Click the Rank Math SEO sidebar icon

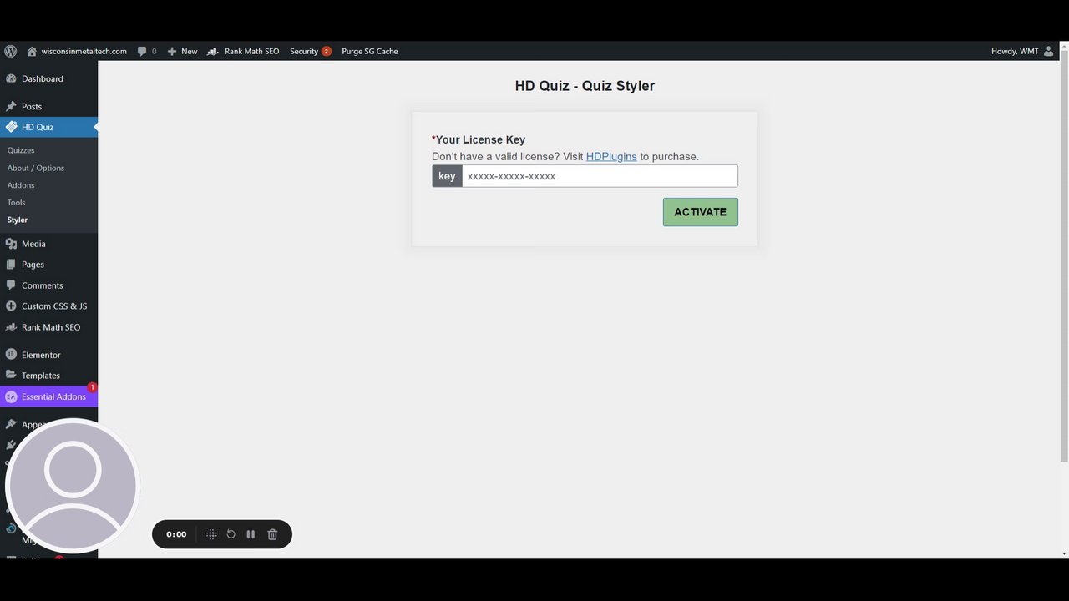tap(11, 327)
